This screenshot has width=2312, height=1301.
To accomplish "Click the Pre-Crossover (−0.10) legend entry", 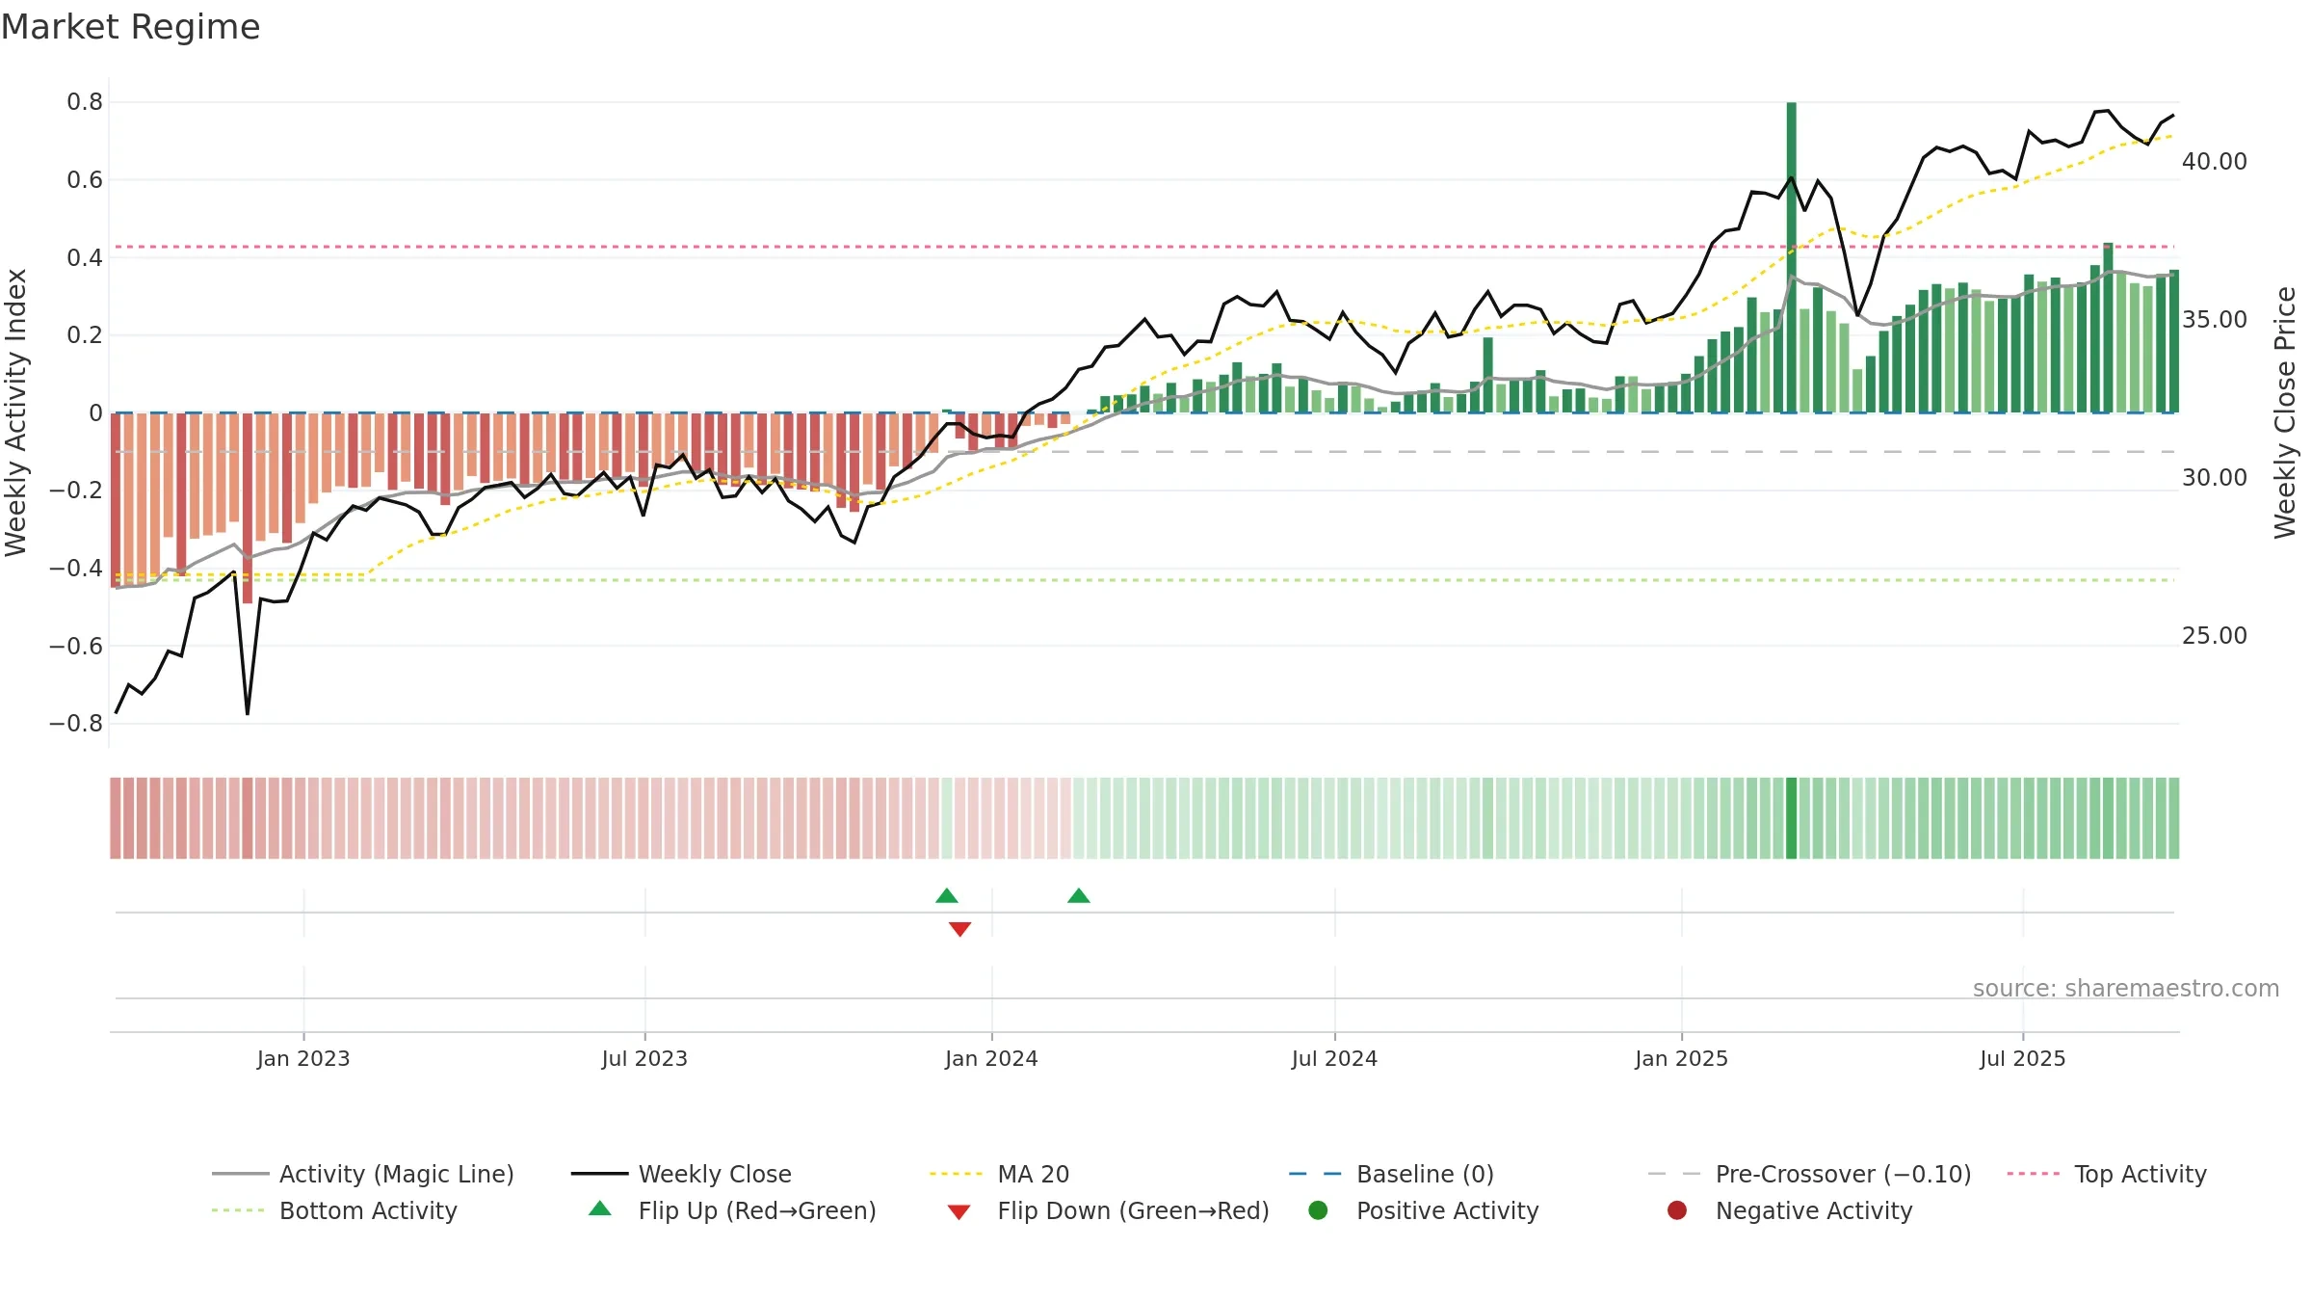I will pos(1810,1174).
